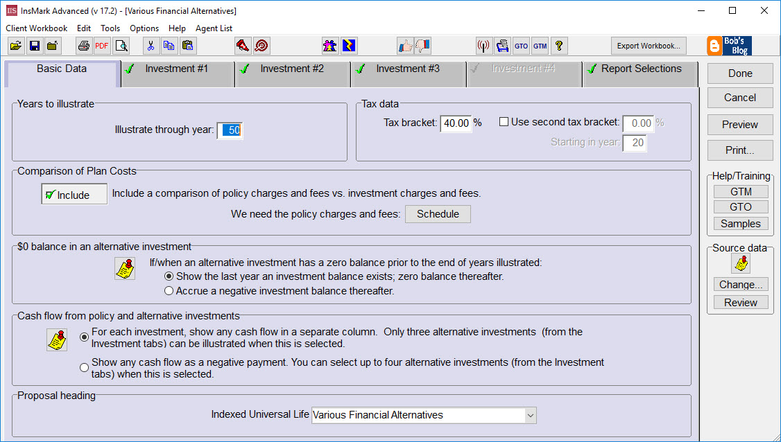Select show cash flow as negative payment option

(x=84, y=367)
